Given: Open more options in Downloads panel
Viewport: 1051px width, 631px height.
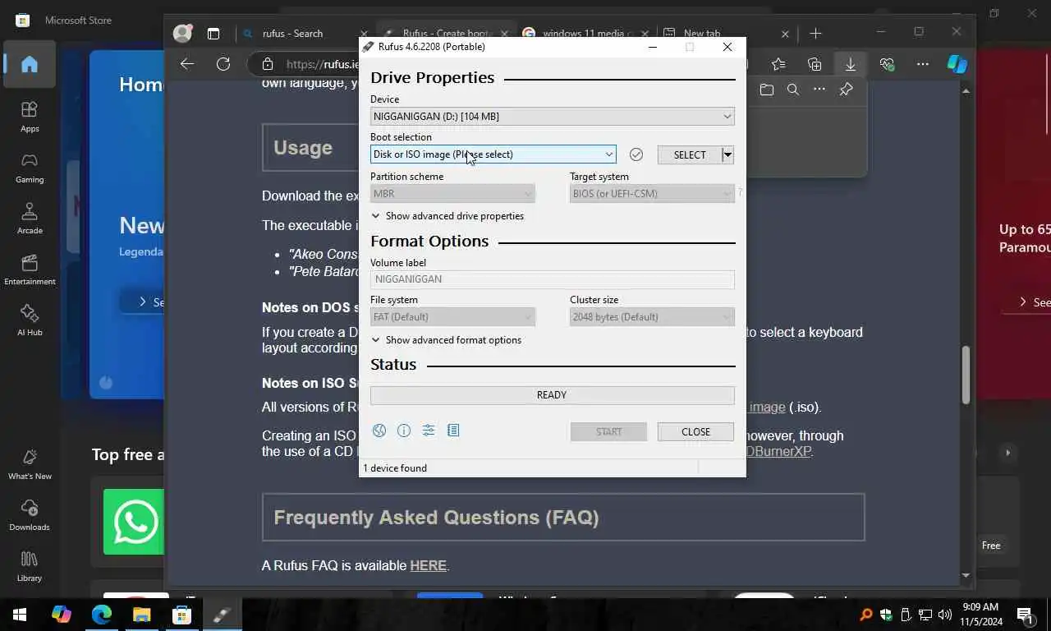Looking at the screenshot, I should [x=819, y=90].
